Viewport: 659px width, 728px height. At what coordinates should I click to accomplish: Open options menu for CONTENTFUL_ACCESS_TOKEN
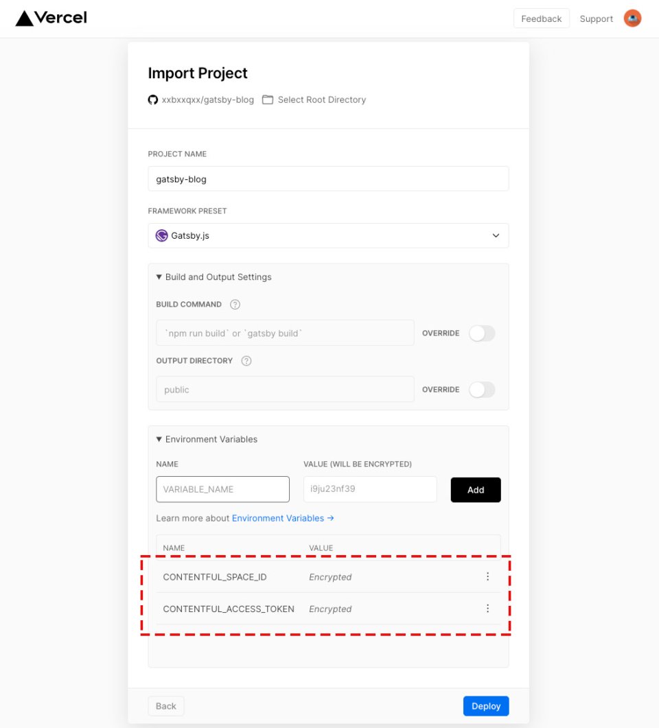[x=487, y=609]
